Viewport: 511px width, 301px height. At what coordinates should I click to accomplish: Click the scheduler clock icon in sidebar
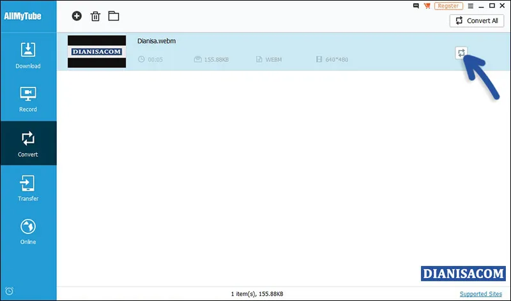tap(9, 291)
